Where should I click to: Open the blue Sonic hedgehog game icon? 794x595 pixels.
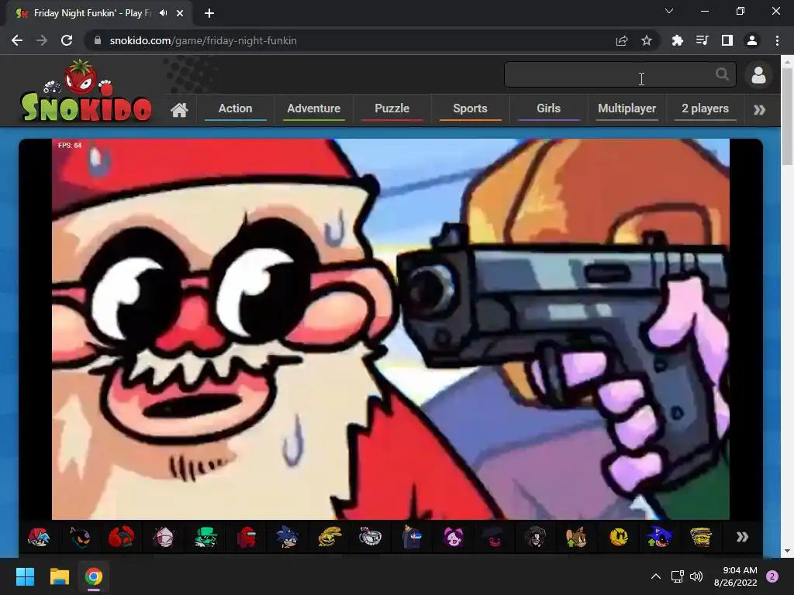point(288,537)
